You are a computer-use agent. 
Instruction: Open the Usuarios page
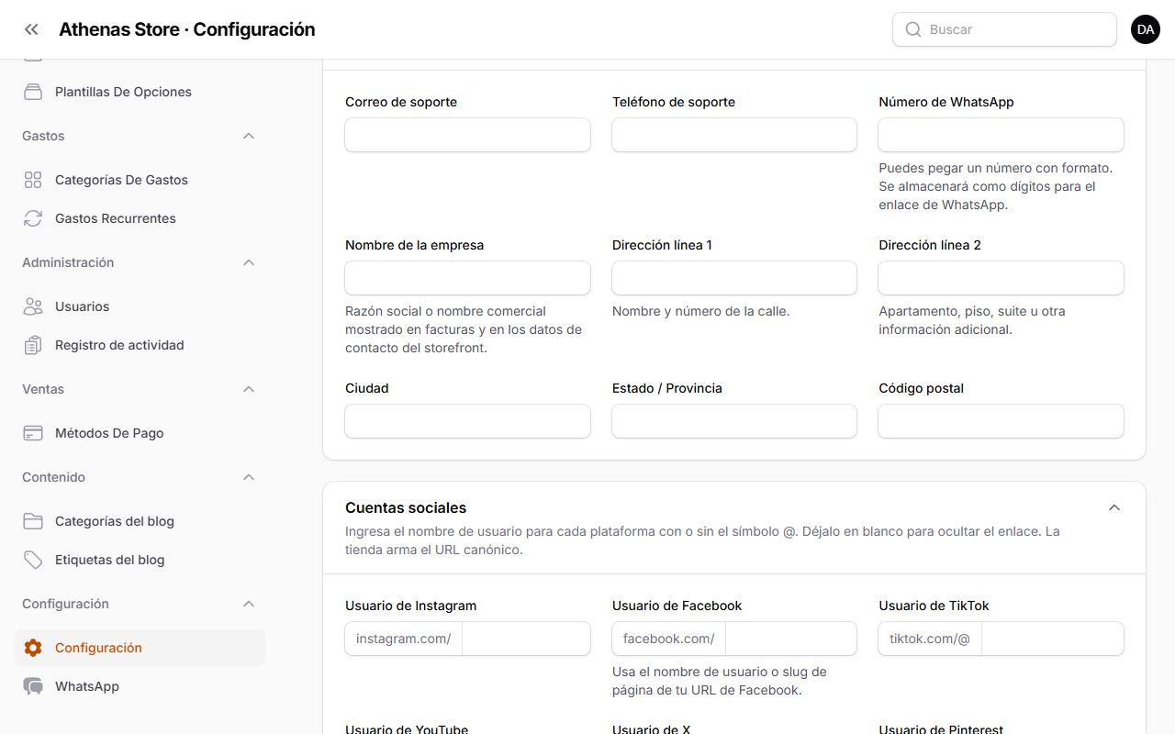[140, 306]
